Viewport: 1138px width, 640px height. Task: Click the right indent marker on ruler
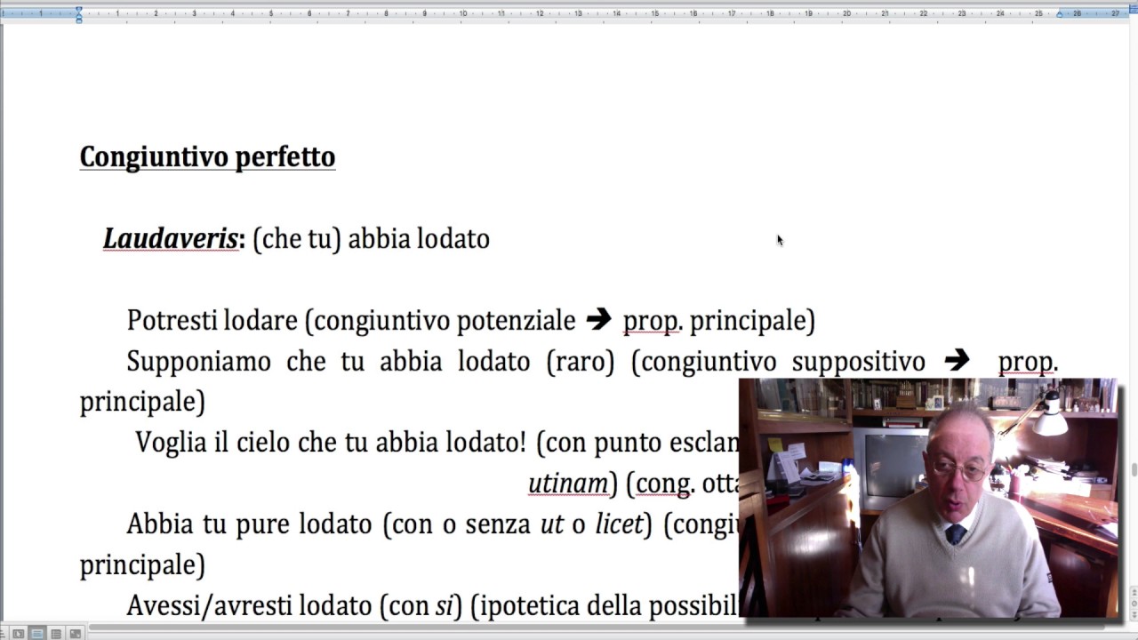1059,14
